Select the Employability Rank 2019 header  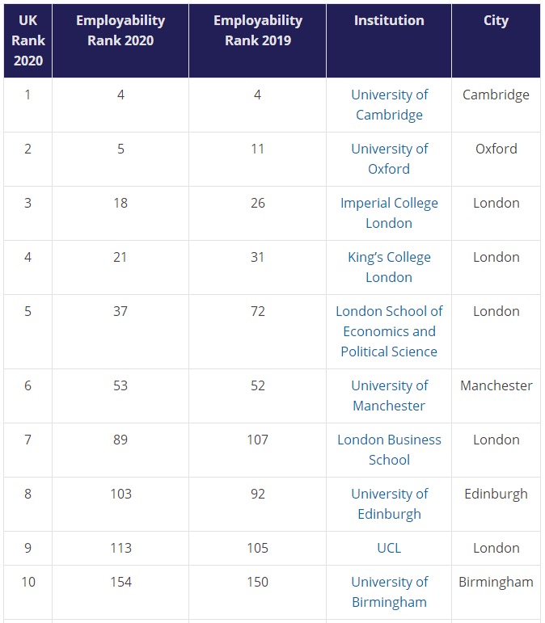click(258, 40)
